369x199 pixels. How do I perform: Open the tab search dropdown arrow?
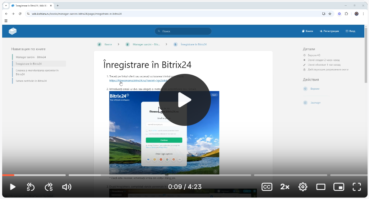(6, 6)
